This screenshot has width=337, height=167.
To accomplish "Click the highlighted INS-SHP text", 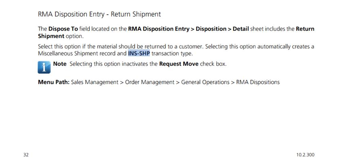I will pos(139,53).
